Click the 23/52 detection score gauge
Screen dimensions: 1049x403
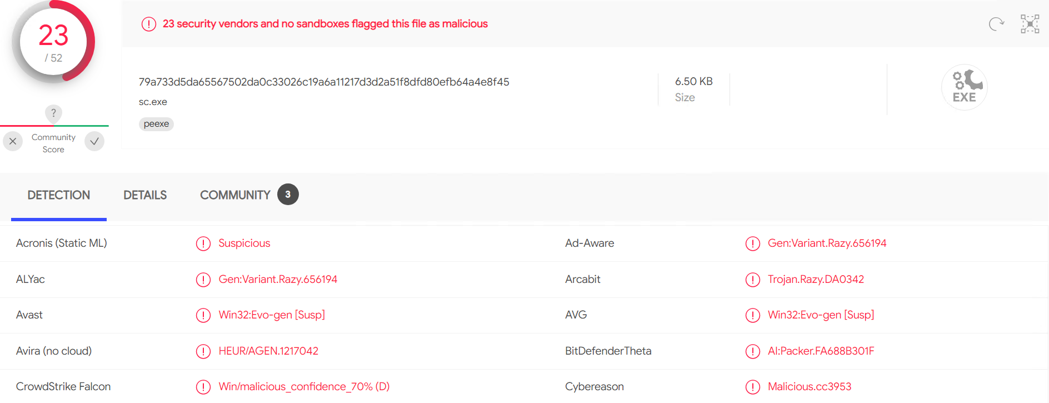(x=53, y=42)
